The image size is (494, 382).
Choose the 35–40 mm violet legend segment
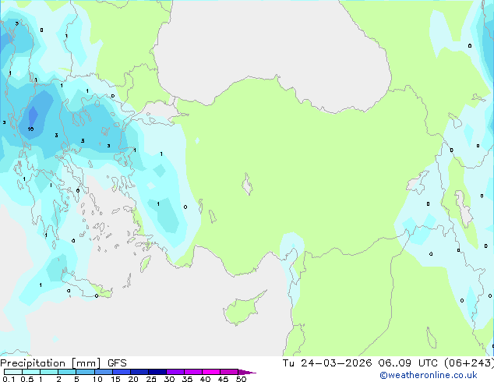pyautogui.click(x=193, y=372)
